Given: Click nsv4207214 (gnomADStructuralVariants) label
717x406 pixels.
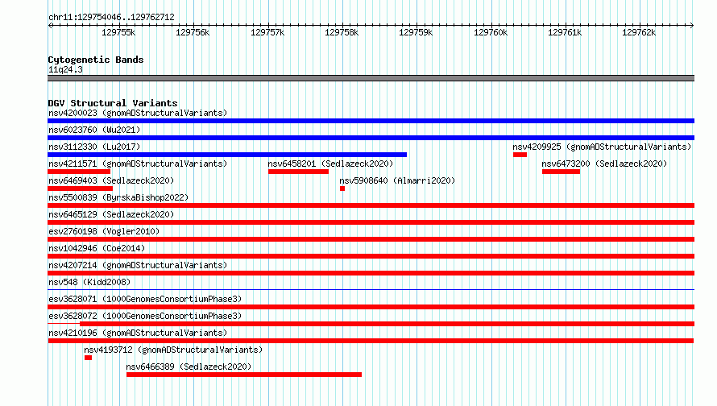Looking at the screenshot, I should [x=138, y=265].
